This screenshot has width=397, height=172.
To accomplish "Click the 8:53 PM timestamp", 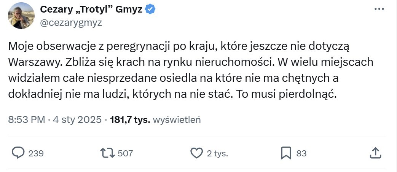I will click(26, 120).
